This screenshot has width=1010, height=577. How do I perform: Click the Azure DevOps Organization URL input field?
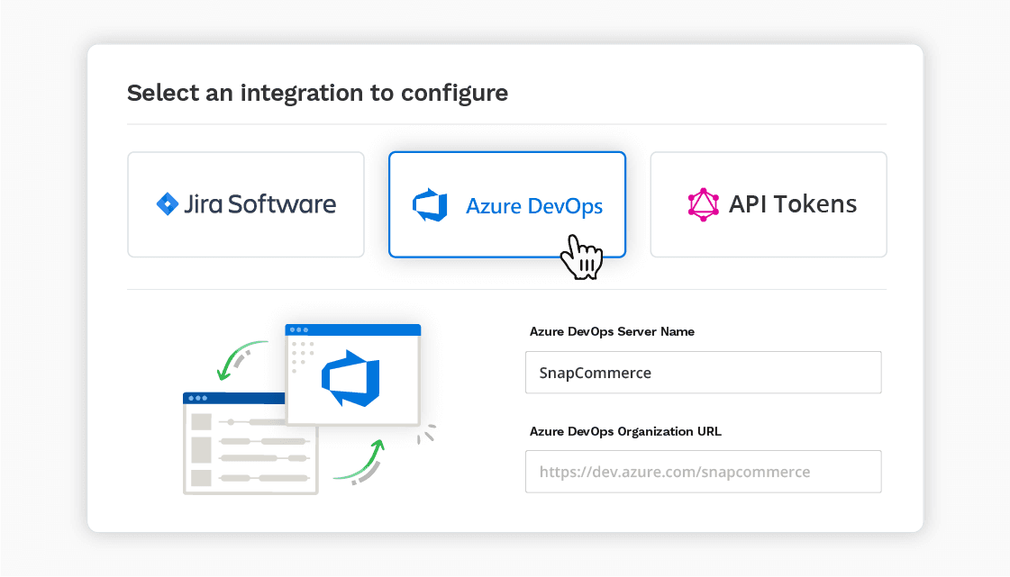click(703, 471)
